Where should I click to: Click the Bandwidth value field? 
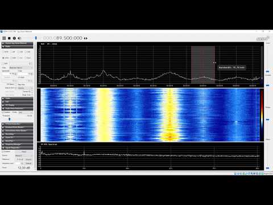click(10, 73)
